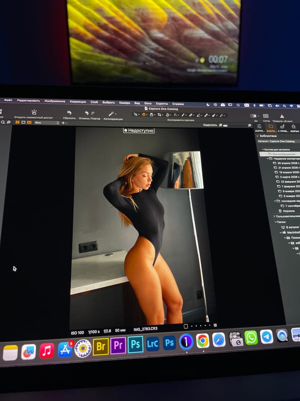300x401 pixels.
Task: Collapse the последние ка... folder
Action: pyautogui.click(x=275, y=201)
